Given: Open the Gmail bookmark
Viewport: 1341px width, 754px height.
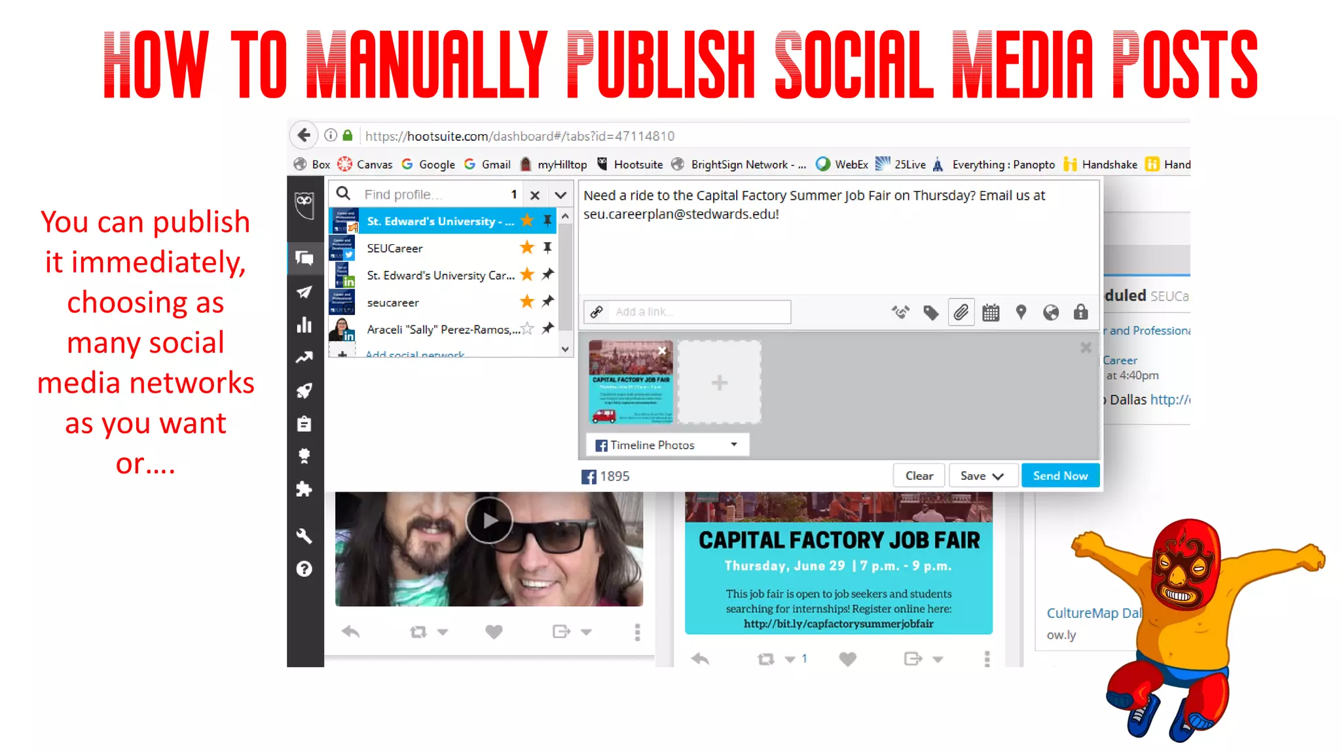Looking at the screenshot, I should pos(487,164).
